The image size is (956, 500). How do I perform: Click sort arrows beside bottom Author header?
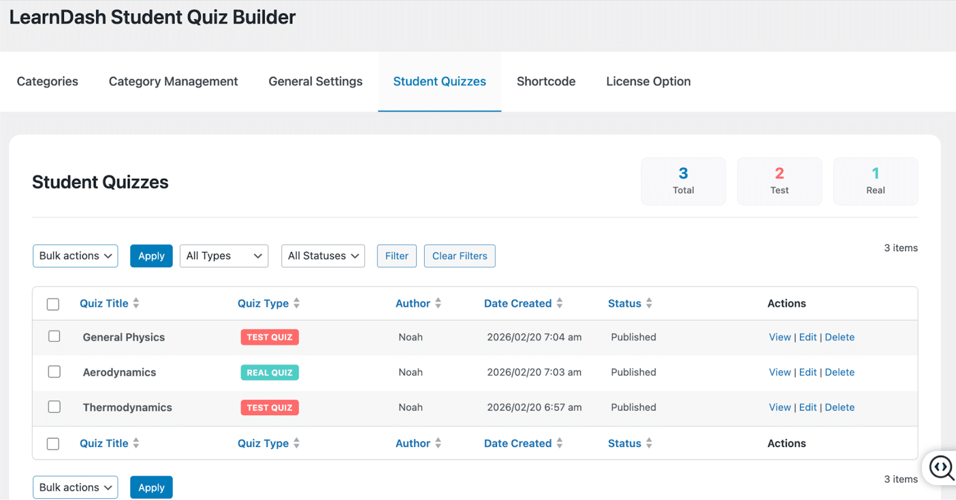tap(438, 443)
